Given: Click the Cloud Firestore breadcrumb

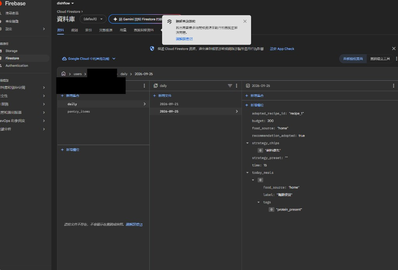Looking at the screenshot, I should [x=68, y=12].
